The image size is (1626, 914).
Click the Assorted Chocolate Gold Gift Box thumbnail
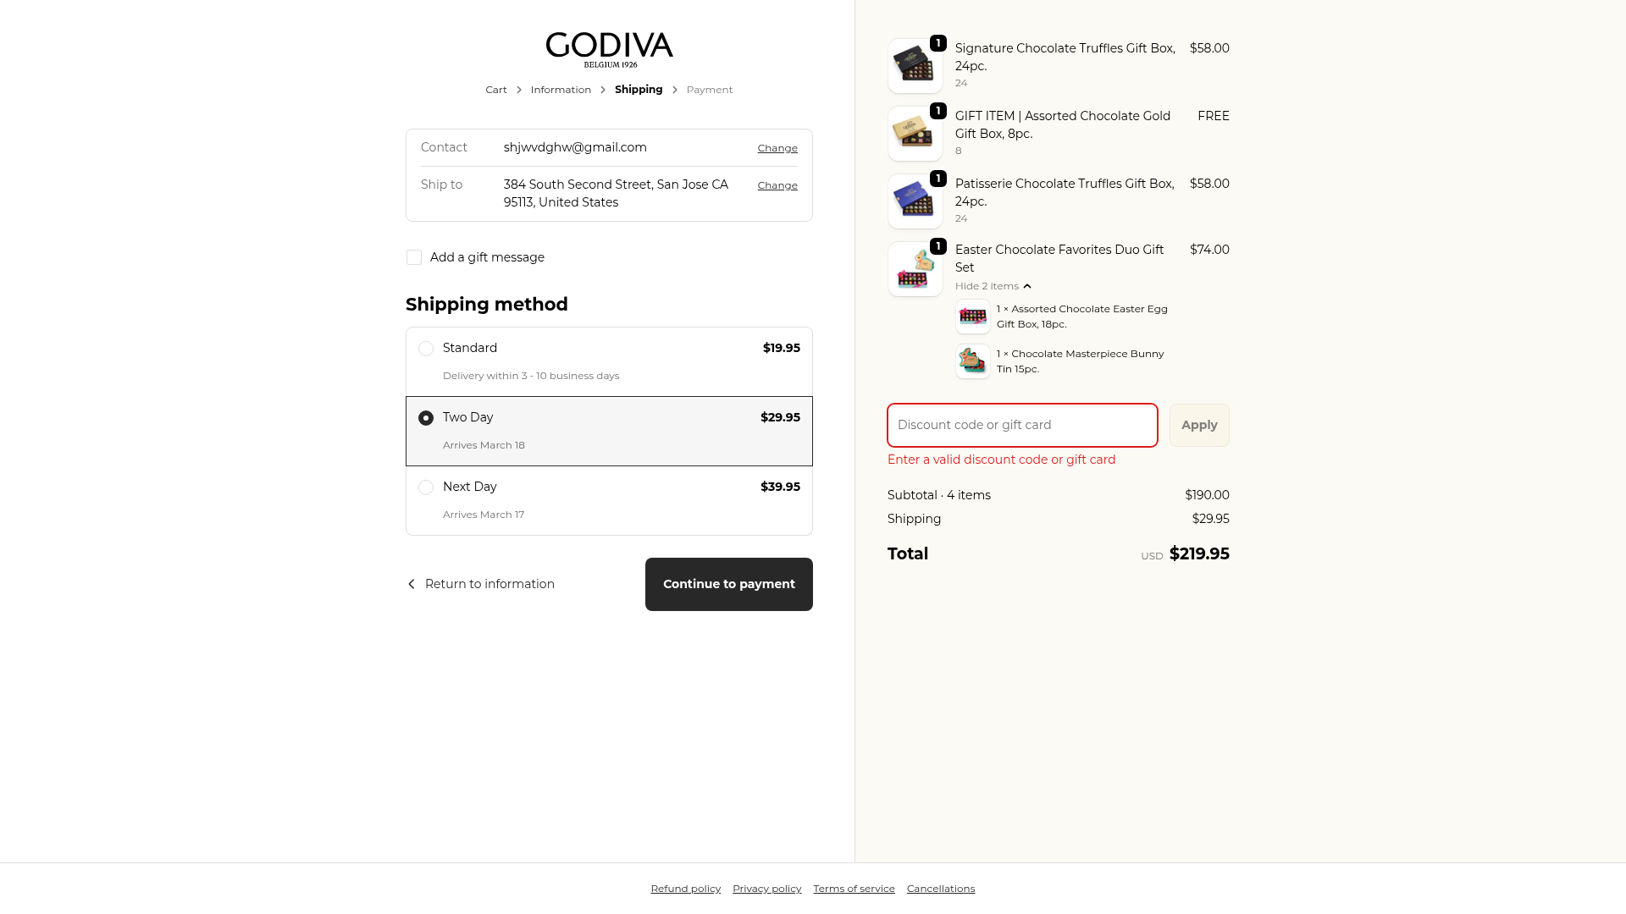pyautogui.click(x=915, y=134)
